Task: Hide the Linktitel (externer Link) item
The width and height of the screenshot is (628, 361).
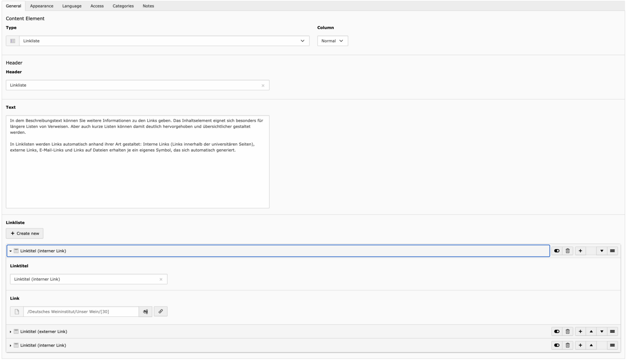Action: [557, 332]
